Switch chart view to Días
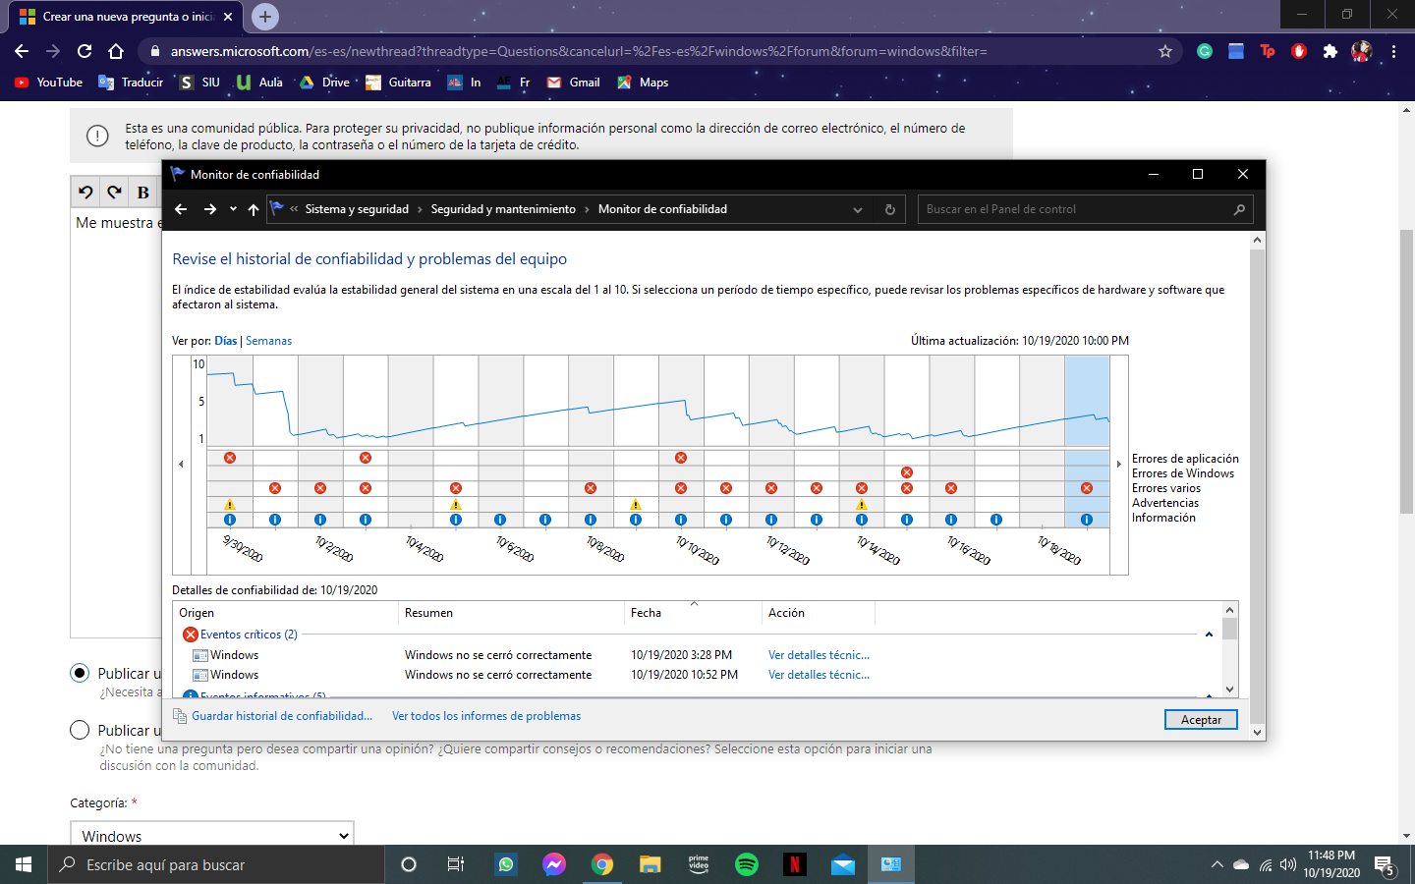1415x884 pixels. (x=226, y=341)
